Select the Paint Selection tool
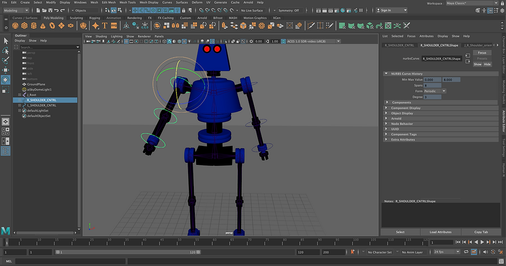Screen dimensions: 506x266 tap(6, 60)
